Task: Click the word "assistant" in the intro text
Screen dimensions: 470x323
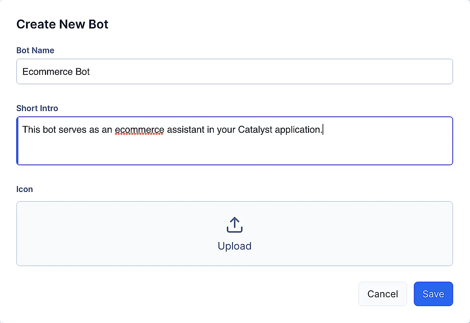Action: (186, 130)
